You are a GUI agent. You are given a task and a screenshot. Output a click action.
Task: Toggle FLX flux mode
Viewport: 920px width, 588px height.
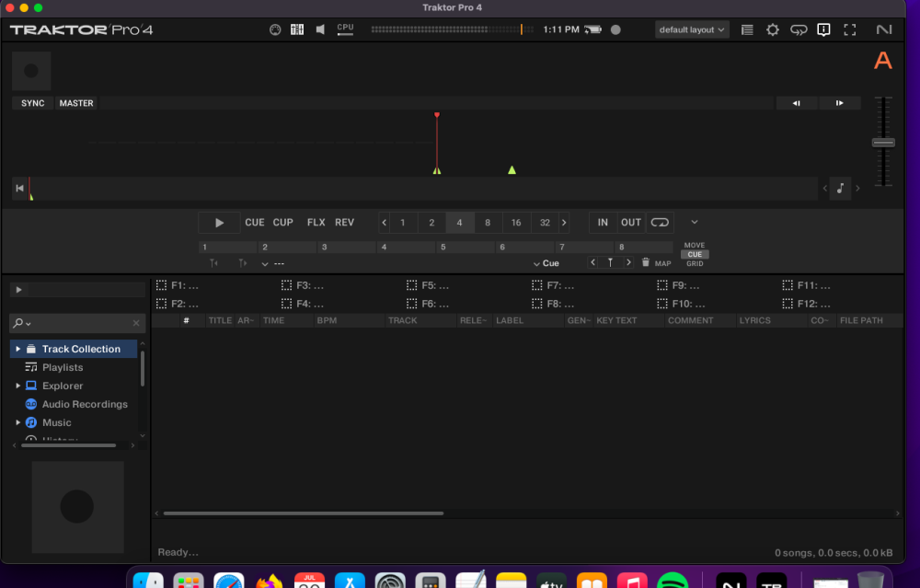[316, 223]
